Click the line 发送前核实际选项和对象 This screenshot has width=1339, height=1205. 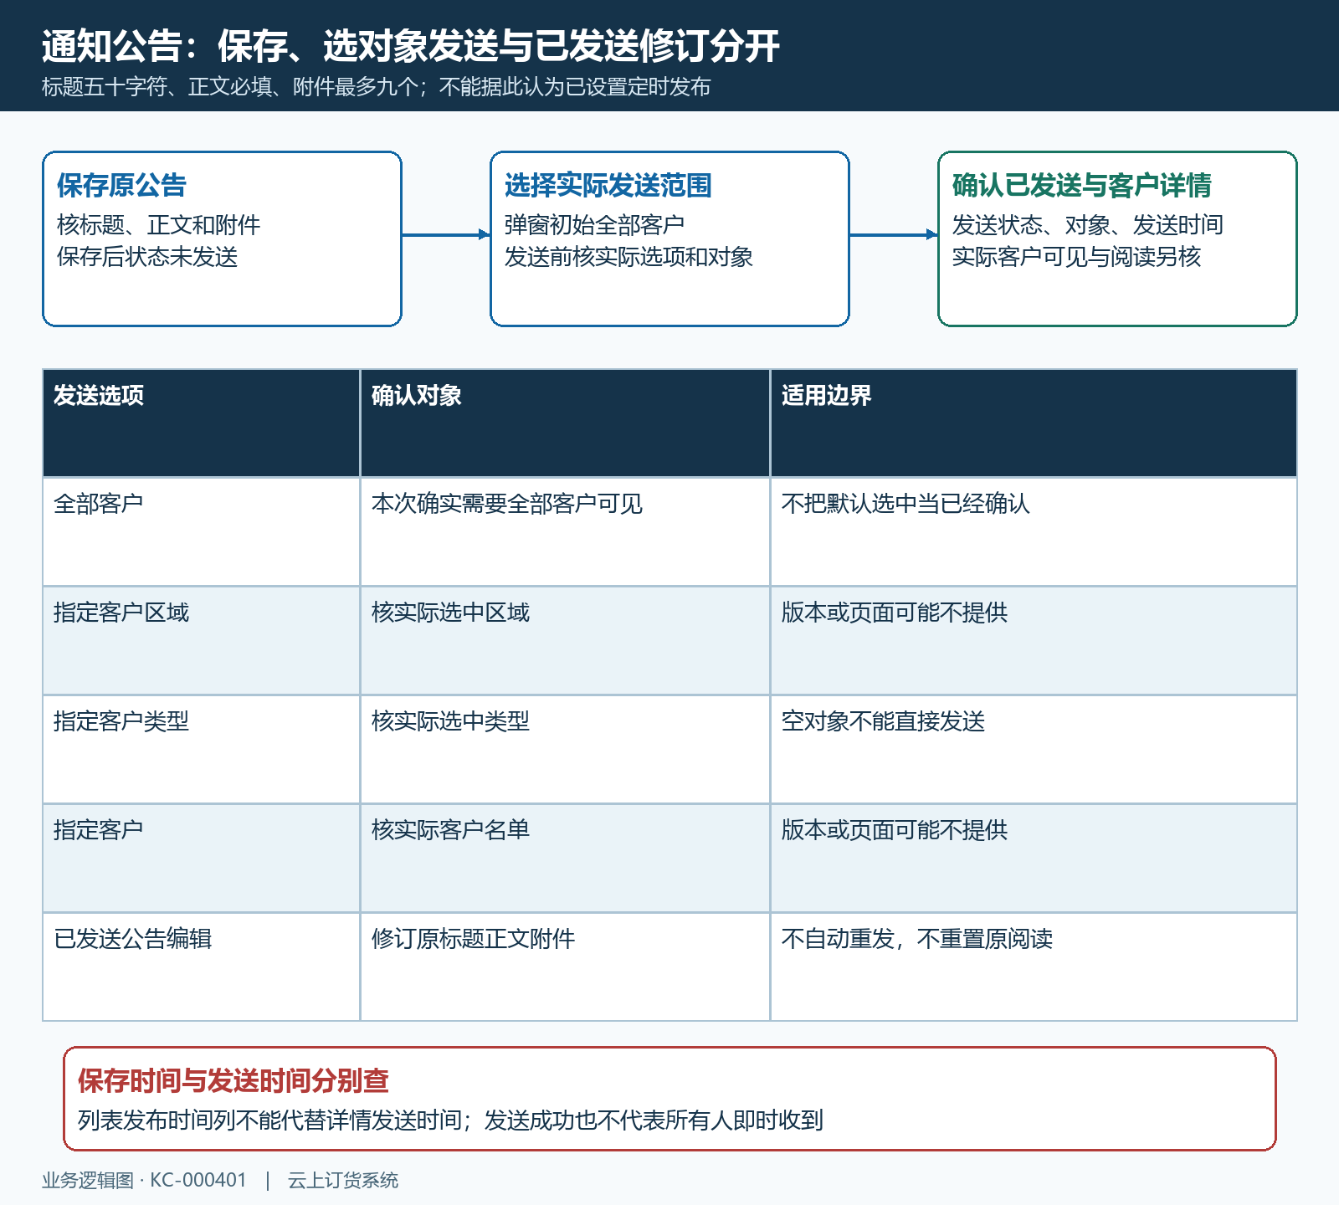point(628,257)
